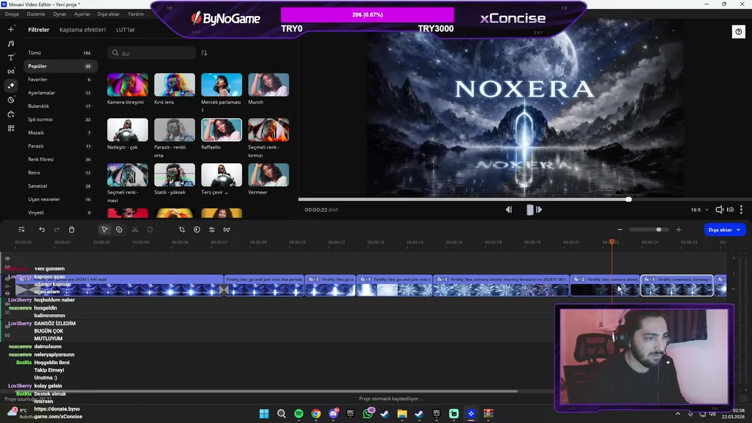Open the Düzenle menu
The width and height of the screenshot is (752, 423).
coord(36,14)
